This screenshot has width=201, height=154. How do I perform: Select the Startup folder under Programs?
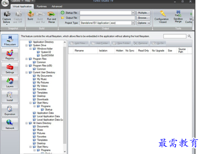coord(47,110)
